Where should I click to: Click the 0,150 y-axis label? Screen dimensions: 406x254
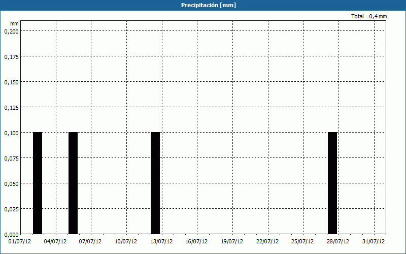tap(11, 82)
